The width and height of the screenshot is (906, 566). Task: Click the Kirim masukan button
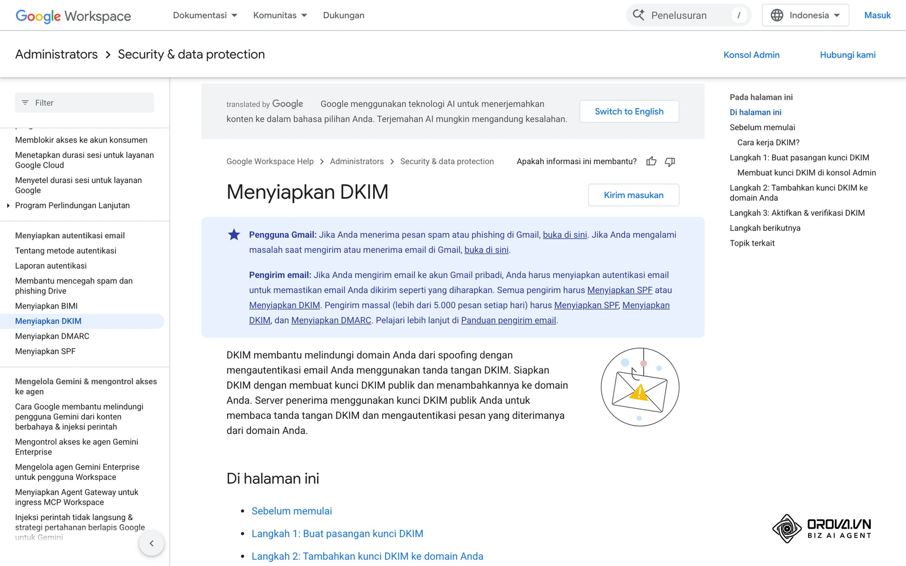[x=634, y=195]
